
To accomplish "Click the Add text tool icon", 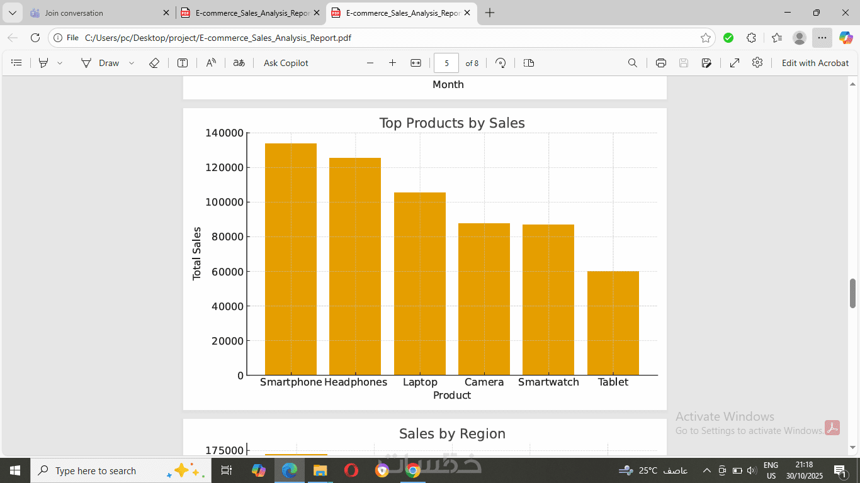I will coord(183,63).
